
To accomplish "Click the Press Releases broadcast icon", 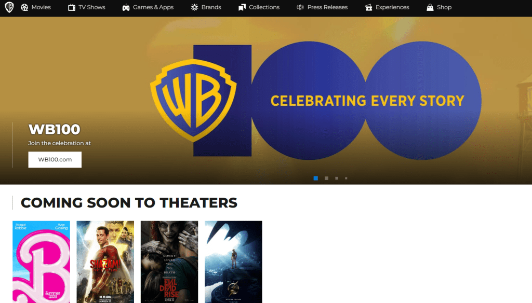I will [300, 7].
